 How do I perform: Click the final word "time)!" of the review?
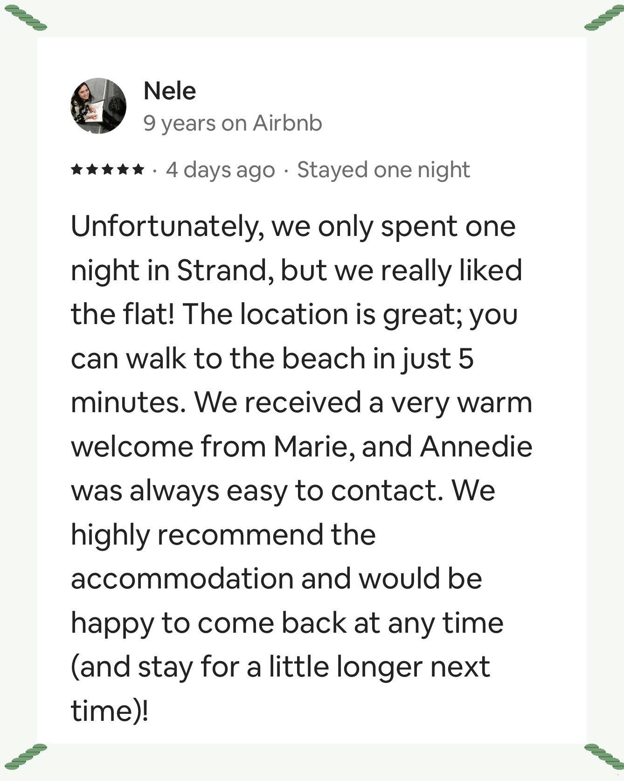click(x=110, y=711)
